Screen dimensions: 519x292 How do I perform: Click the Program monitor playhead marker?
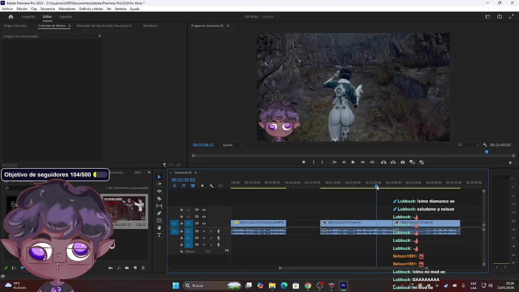point(487,152)
